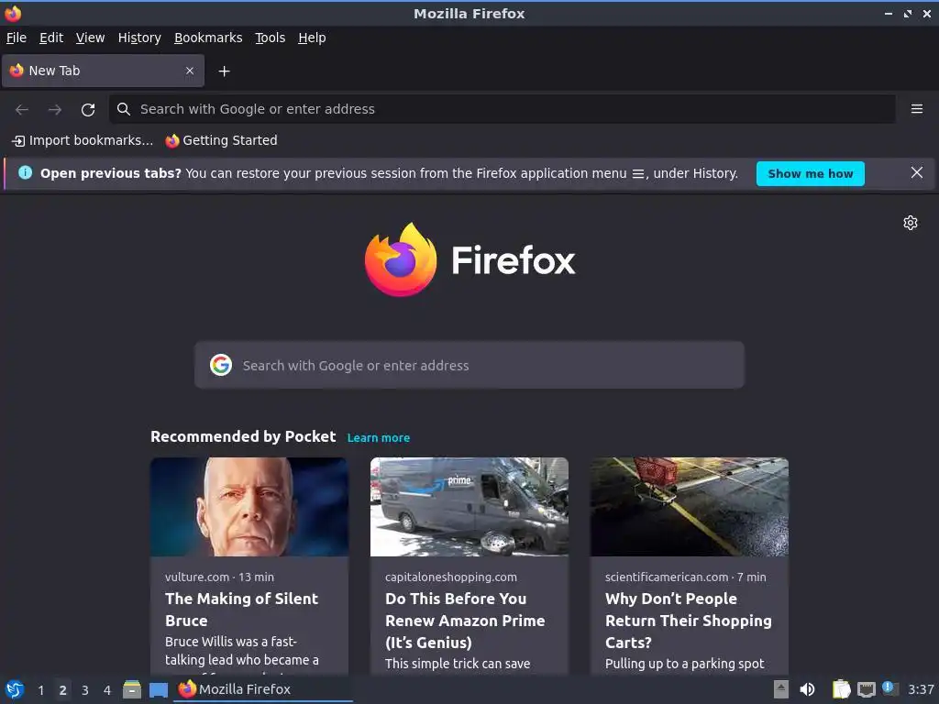Switch to workspace 1 in the taskbar
Screen dimensions: 939x704
[x=40, y=690]
